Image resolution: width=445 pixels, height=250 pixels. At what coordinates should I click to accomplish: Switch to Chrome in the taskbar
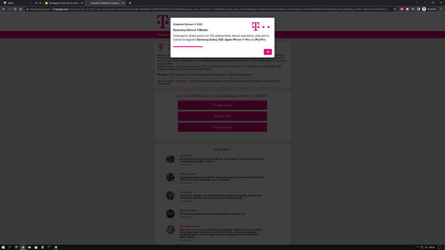pyautogui.click(x=23, y=247)
